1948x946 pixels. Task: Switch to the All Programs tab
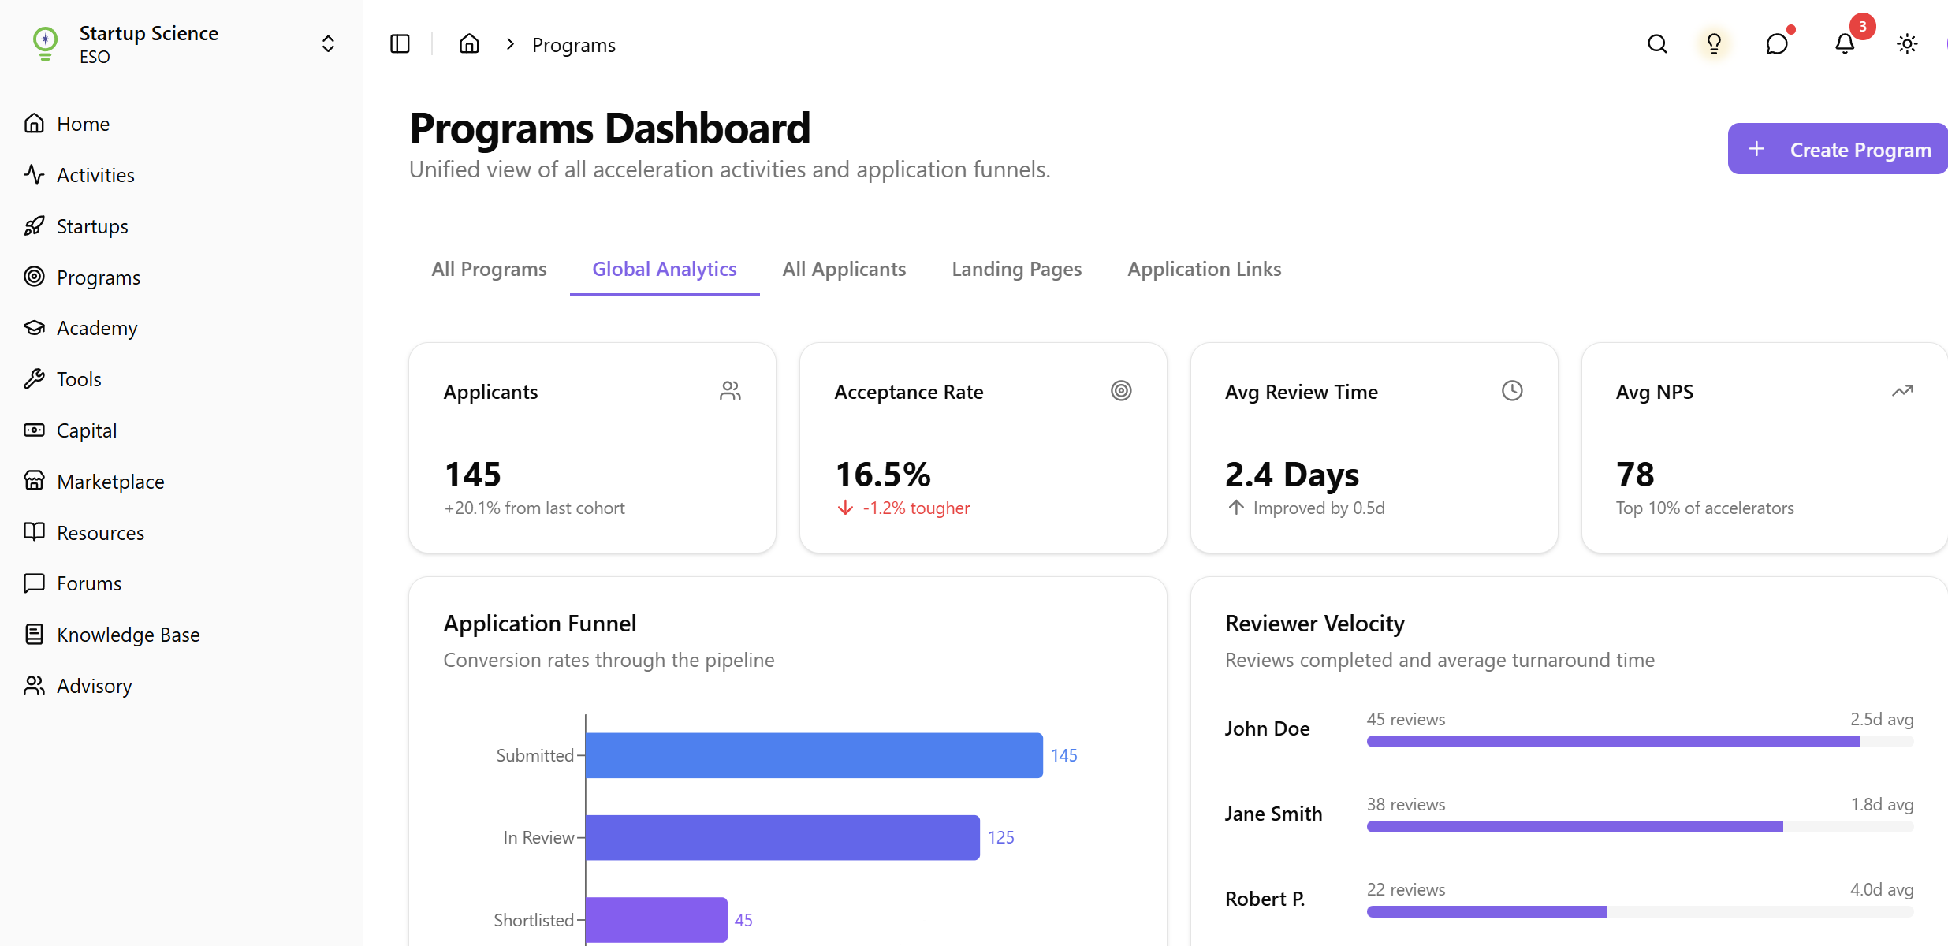(489, 269)
